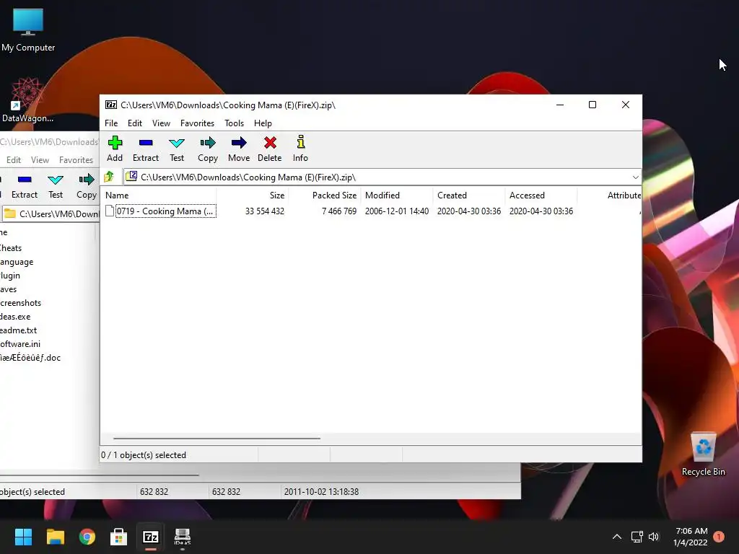The width and height of the screenshot is (739, 554).
Task: Open the Help menu
Action: point(263,123)
